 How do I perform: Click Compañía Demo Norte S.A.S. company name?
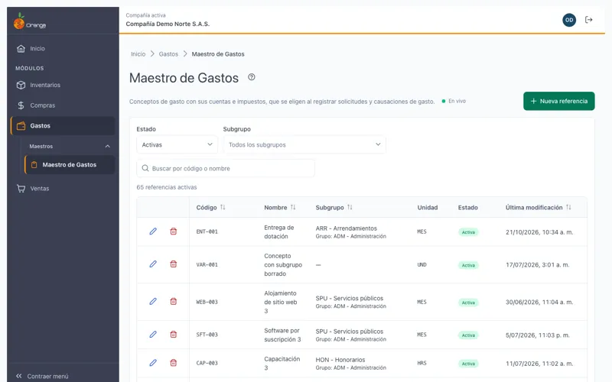(x=168, y=24)
